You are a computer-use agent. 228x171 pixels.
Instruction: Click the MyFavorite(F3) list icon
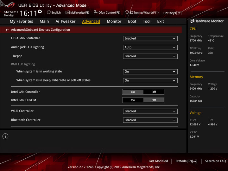click(x=68, y=12)
